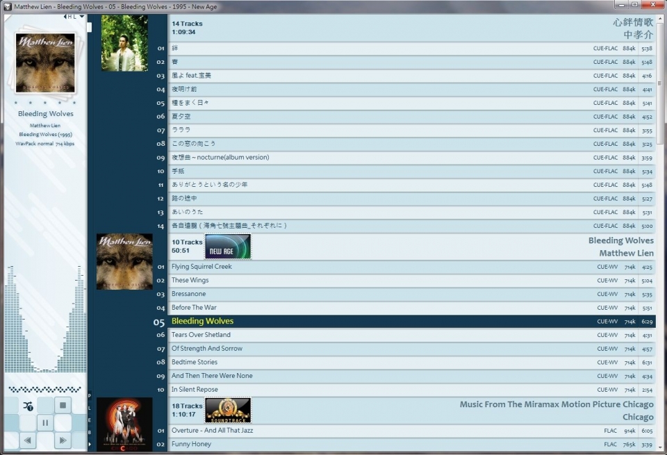Click the playlist vertical scrollbar
Screen dimensions: 667x455
661,83
